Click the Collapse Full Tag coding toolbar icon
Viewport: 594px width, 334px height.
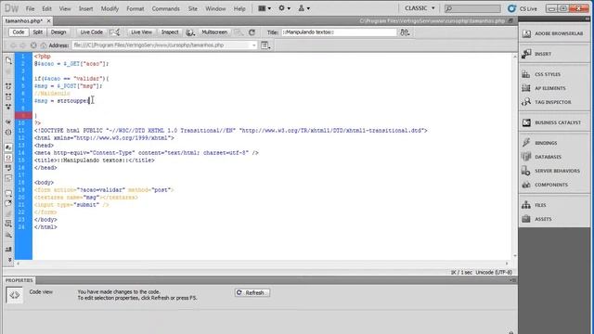[8, 86]
